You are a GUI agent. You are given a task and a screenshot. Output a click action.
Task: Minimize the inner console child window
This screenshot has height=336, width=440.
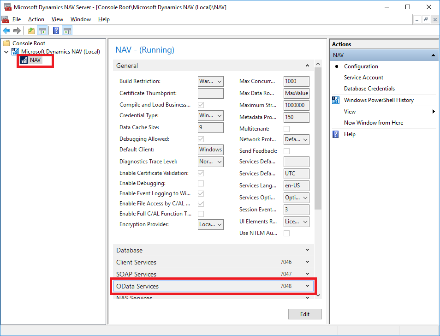417,20
